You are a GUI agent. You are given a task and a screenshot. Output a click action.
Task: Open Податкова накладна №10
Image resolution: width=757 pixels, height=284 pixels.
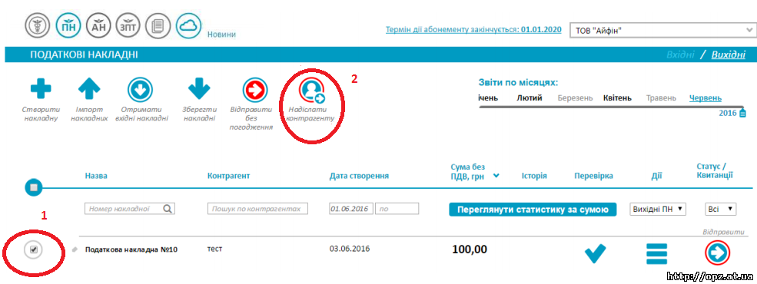pyautogui.click(x=131, y=249)
